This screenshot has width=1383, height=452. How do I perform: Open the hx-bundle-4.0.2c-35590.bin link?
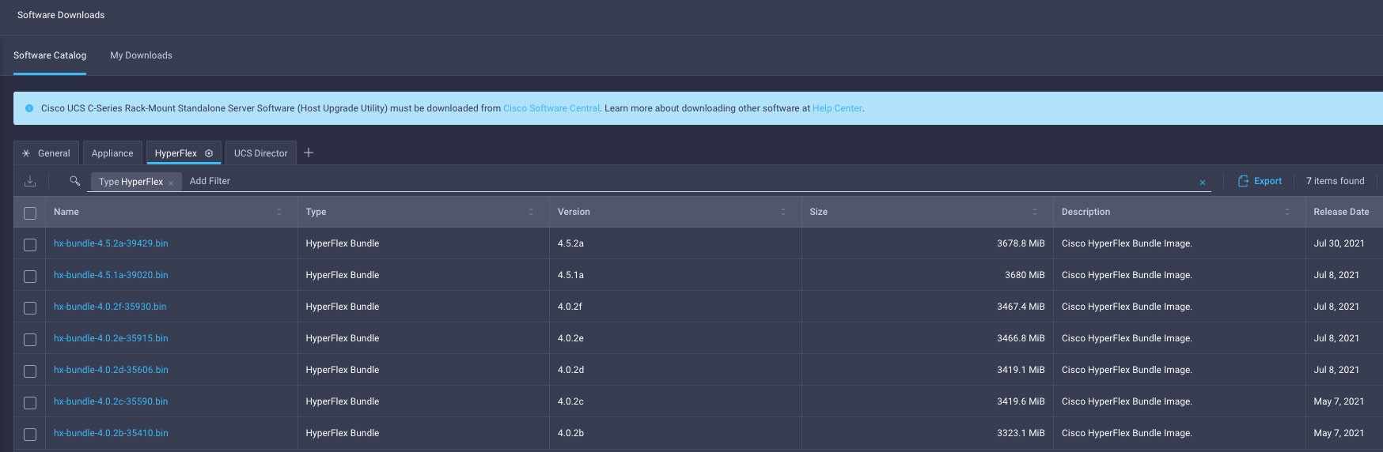pyautogui.click(x=111, y=401)
